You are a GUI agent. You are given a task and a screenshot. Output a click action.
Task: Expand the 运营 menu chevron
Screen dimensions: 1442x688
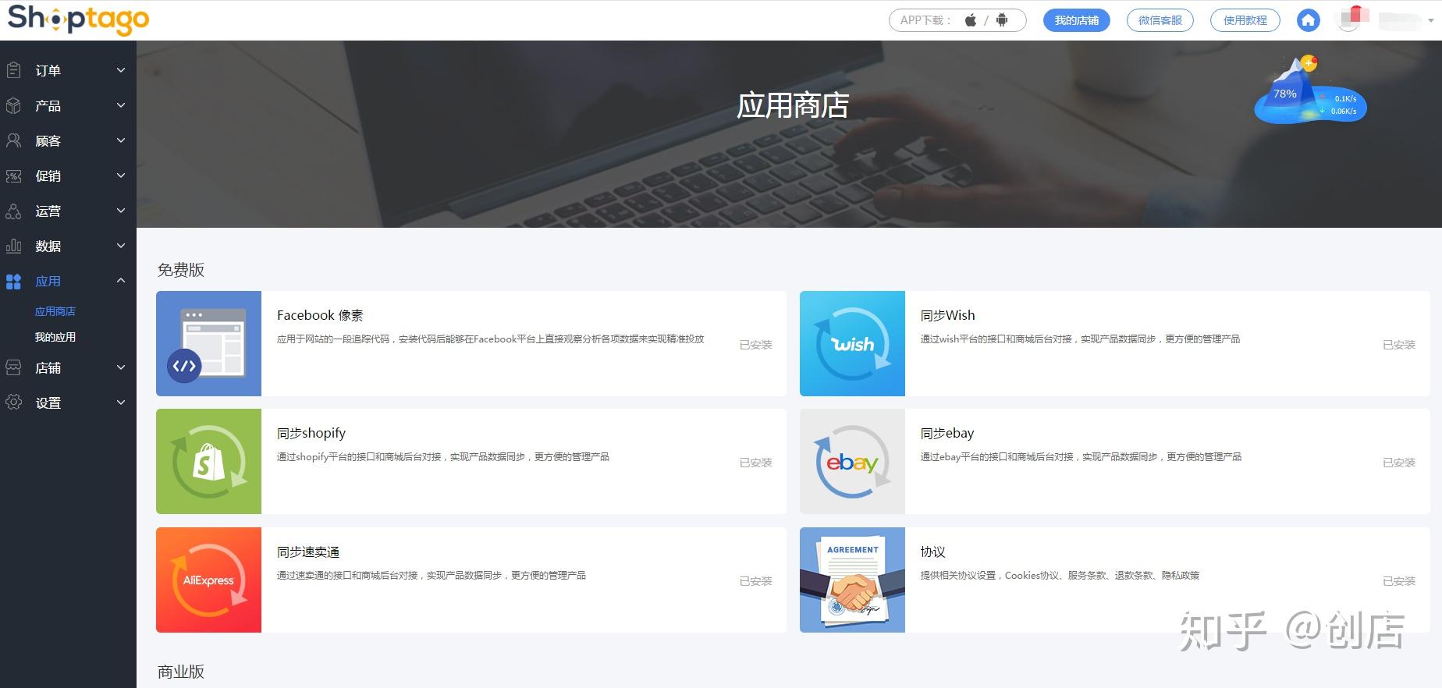pos(121,211)
